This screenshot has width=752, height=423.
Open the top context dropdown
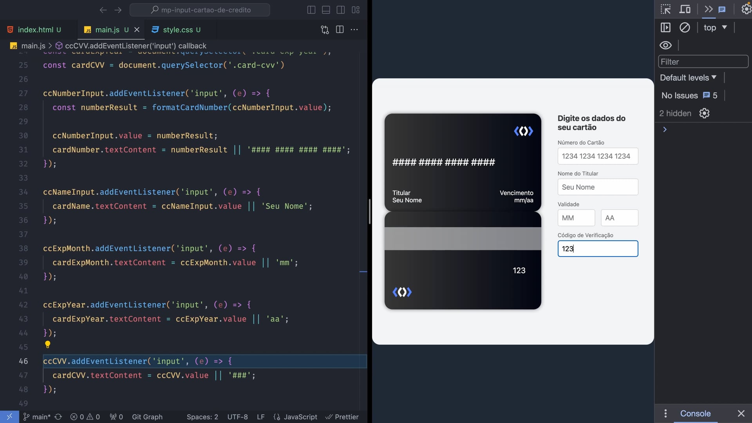click(715, 27)
